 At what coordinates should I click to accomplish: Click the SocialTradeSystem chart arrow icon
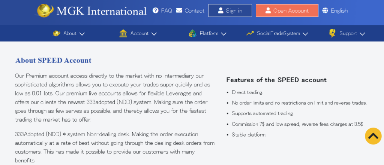[x=250, y=33]
